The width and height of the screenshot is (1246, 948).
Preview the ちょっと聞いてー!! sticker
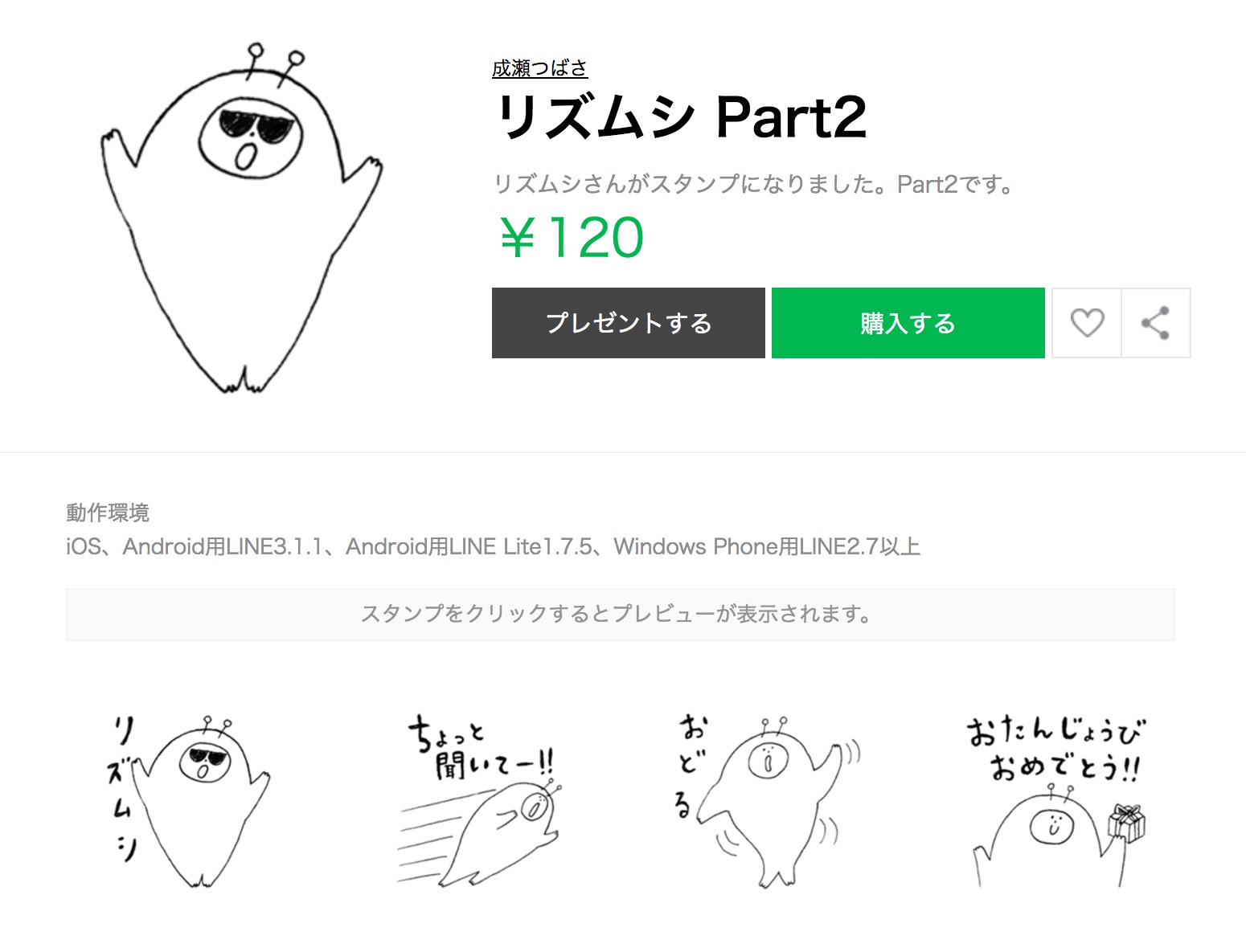(x=479, y=801)
